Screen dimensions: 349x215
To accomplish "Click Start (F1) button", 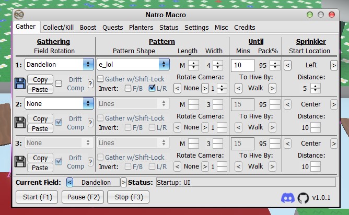I will point(37,197).
